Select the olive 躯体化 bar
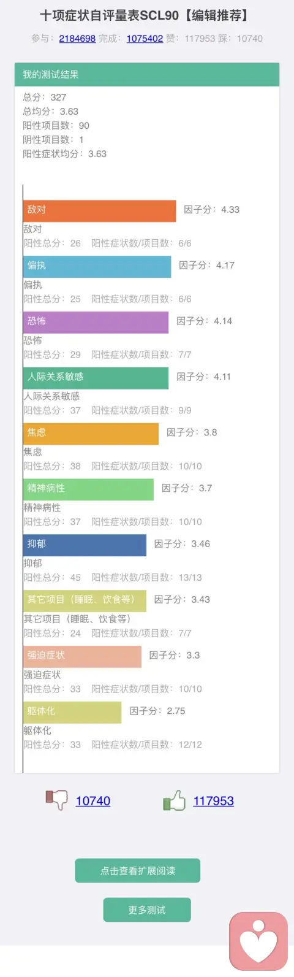 [73, 712]
